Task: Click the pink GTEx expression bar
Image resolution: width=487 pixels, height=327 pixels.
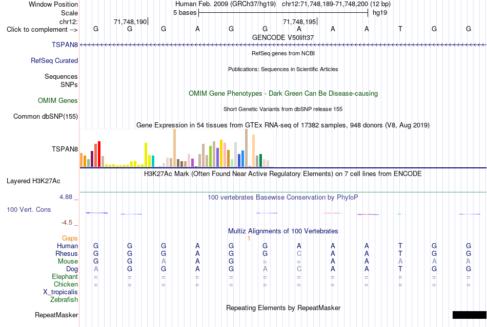Action: pyautogui.click(x=225, y=155)
